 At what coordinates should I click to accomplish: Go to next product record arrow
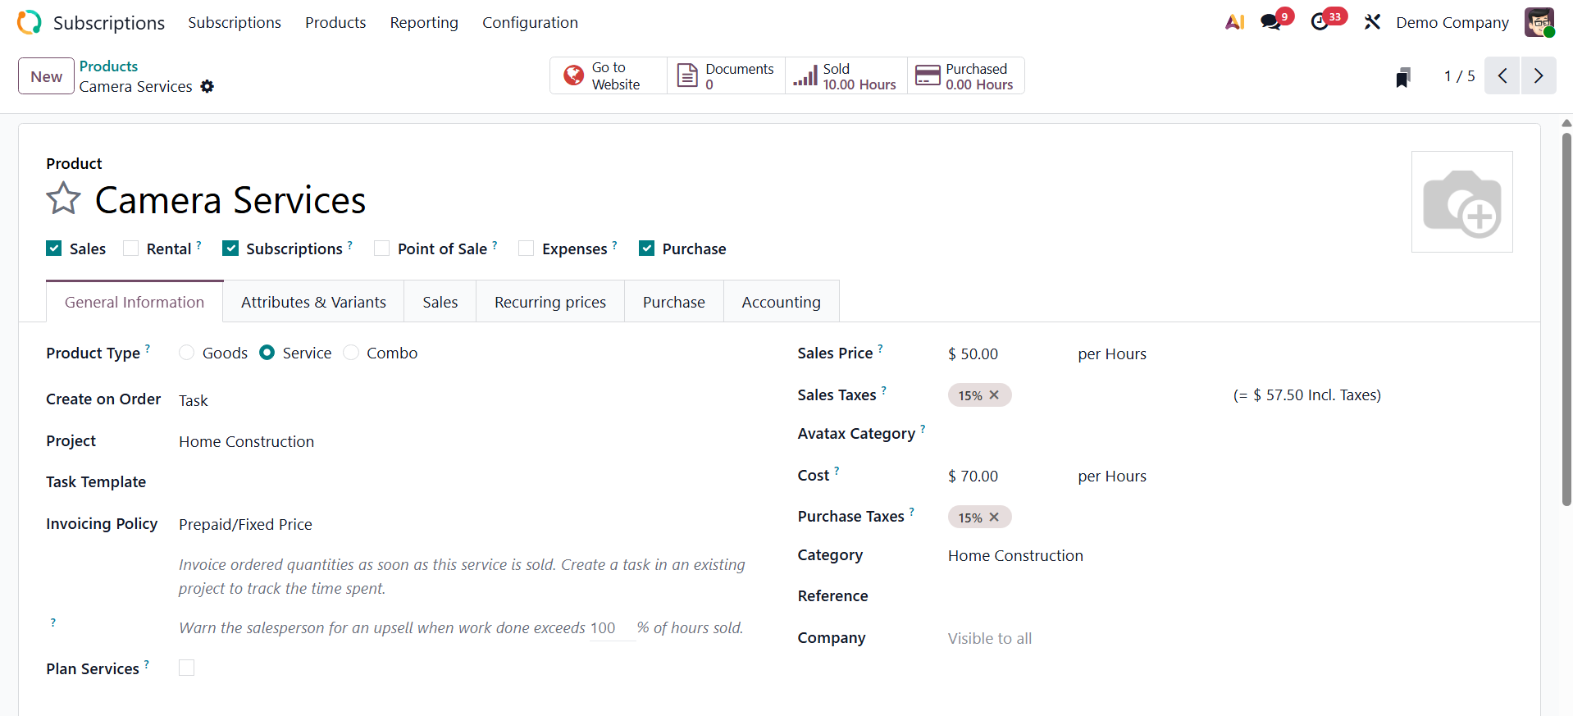[1539, 76]
